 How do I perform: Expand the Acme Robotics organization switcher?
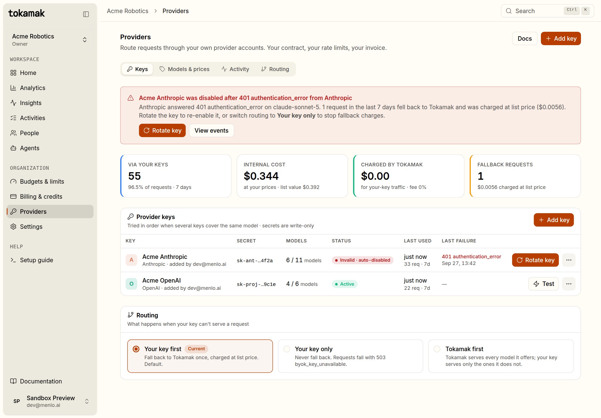coord(50,40)
